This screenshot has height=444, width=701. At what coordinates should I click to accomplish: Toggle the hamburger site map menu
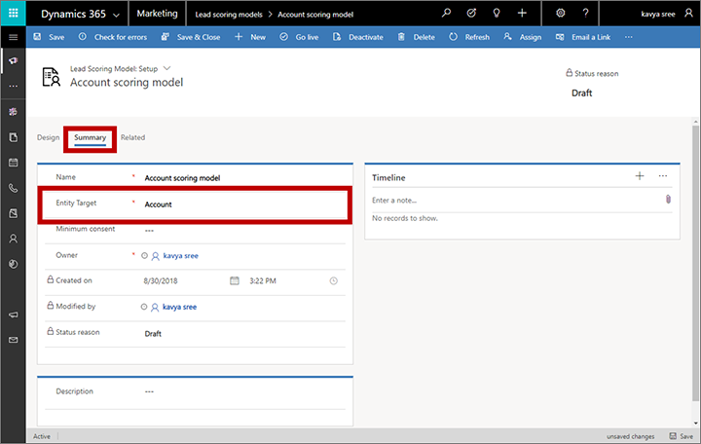[13, 37]
